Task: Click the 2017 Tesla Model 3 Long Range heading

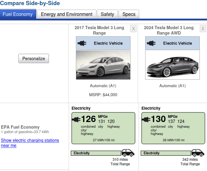Action: pyautogui.click(x=99, y=30)
